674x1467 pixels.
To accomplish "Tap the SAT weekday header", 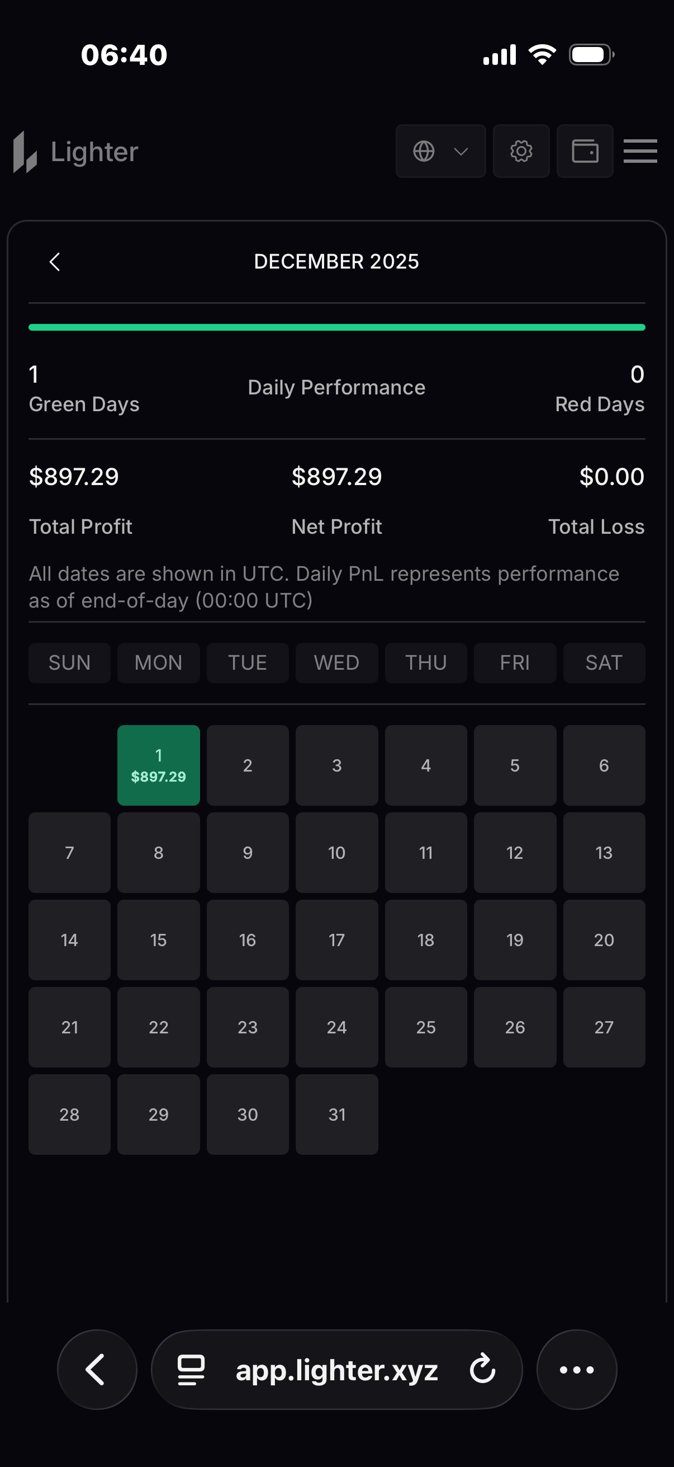I will pos(604,663).
